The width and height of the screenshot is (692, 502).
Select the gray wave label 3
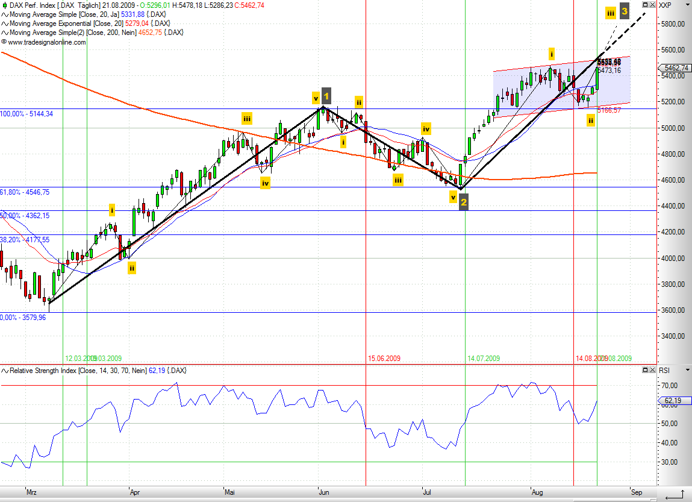[624, 11]
